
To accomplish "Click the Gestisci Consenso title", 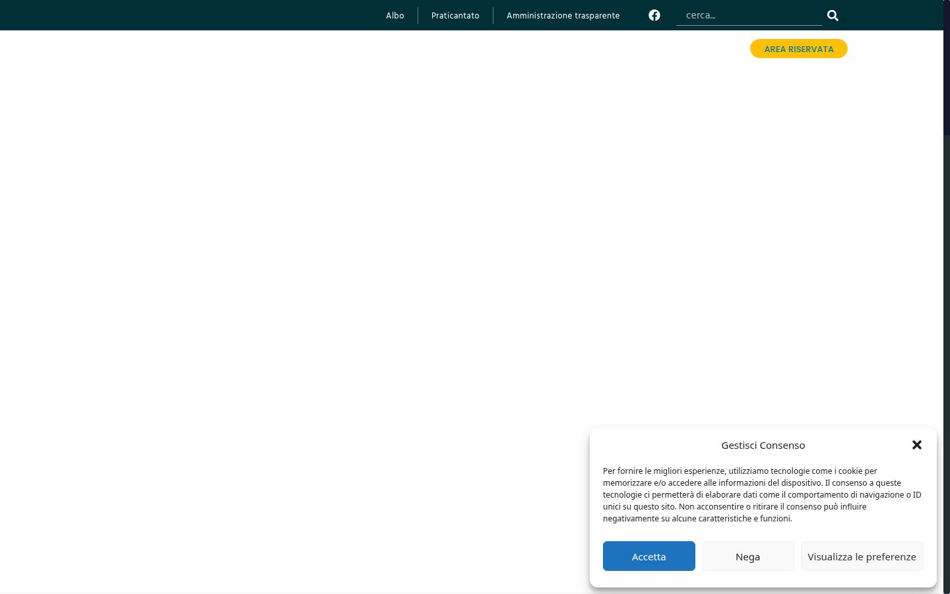I will [x=763, y=445].
